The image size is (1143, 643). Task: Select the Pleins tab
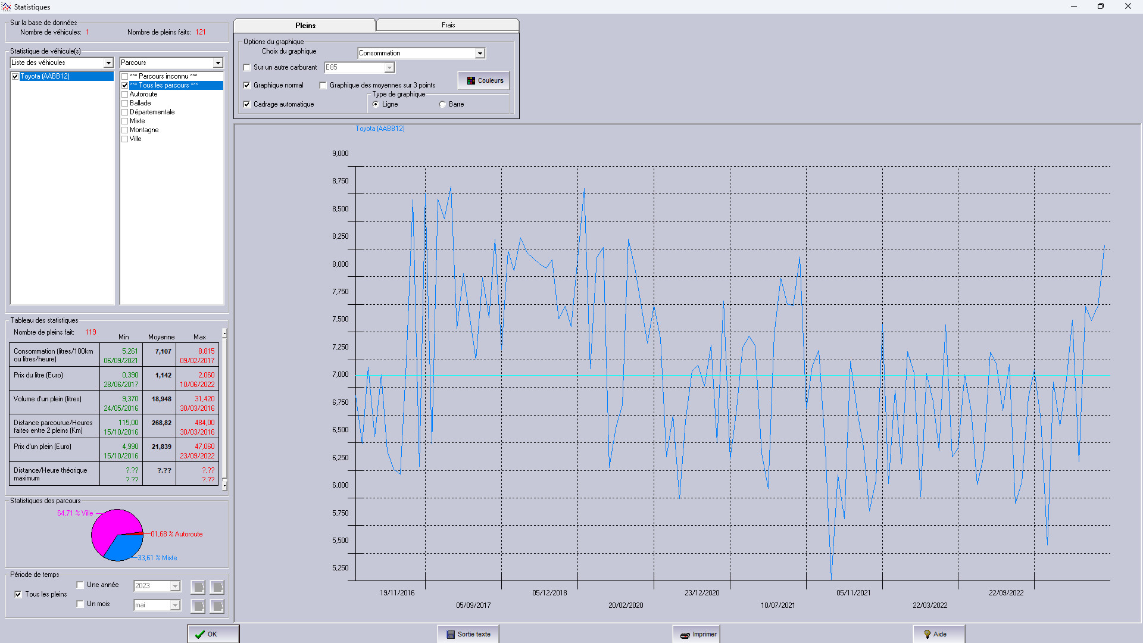[305, 25]
